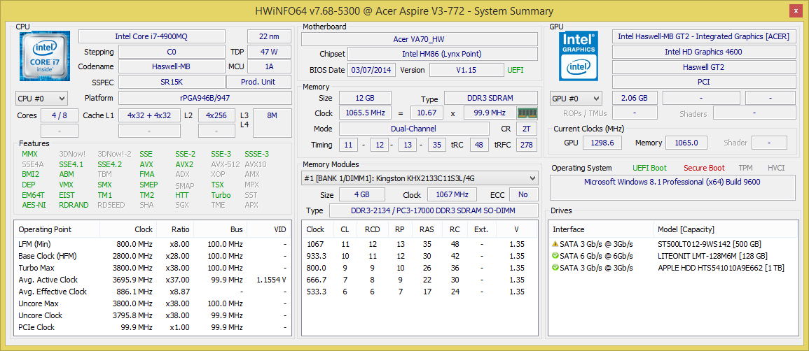The height and width of the screenshot is (351, 809).
Task: Click the GPU memory 2.06 GB field
Action: click(635, 98)
